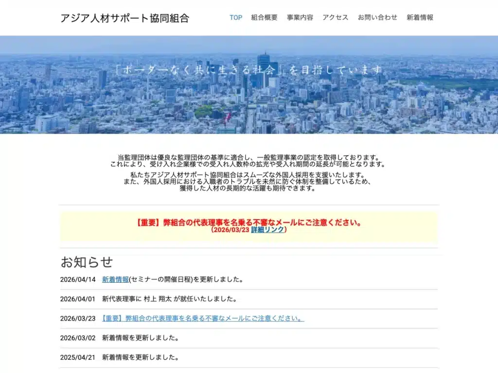Open the アクセス navigation link

point(336,18)
